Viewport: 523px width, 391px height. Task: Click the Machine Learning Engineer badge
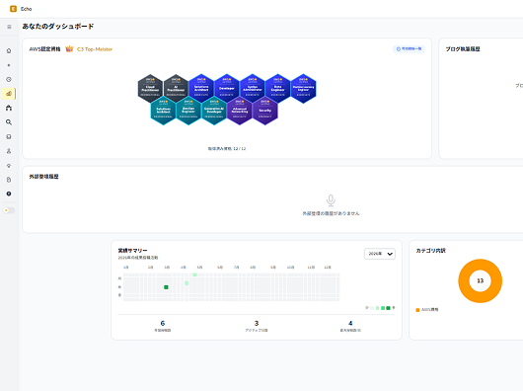tap(303, 89)
